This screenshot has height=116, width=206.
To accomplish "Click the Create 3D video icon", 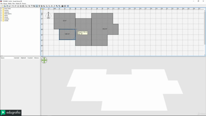I will point(65,6).
